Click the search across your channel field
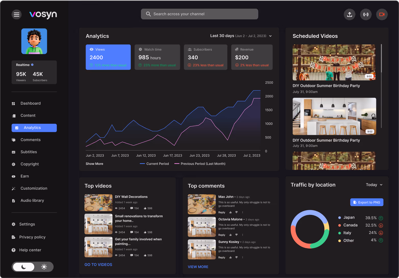 pyautogui.click(x=199, y=14)
